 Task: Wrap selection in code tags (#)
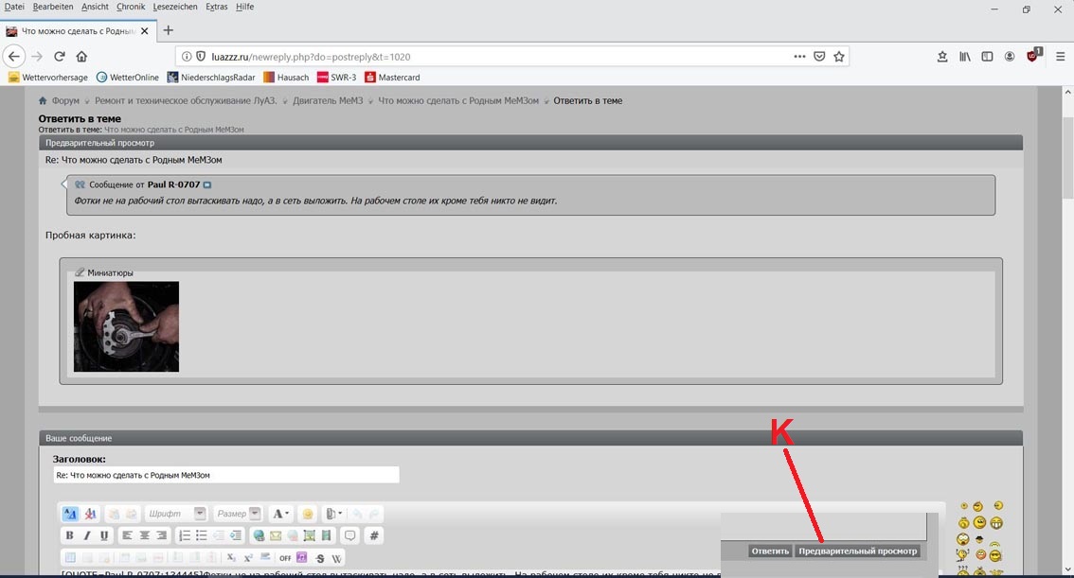[x=374, y=535]
